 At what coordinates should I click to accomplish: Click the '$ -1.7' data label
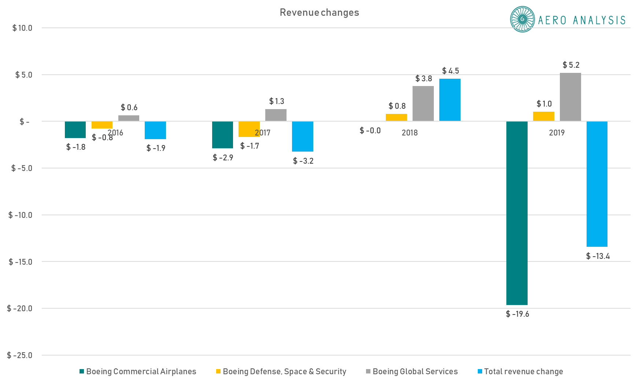click(250, 146)
